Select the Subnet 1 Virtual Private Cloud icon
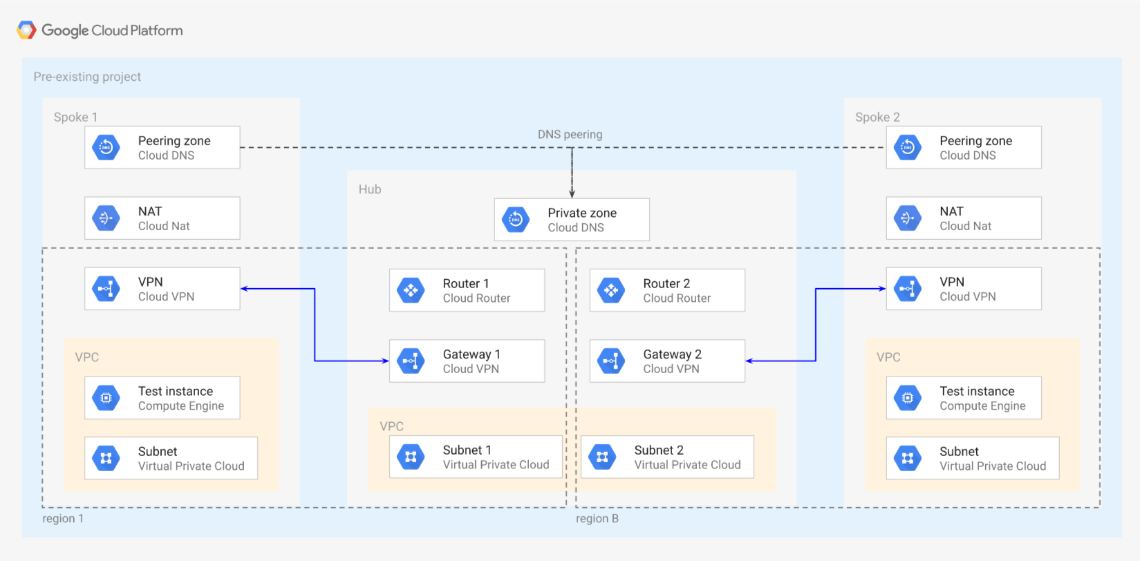Screen dimensions: 1140x561 pos(411,457)
